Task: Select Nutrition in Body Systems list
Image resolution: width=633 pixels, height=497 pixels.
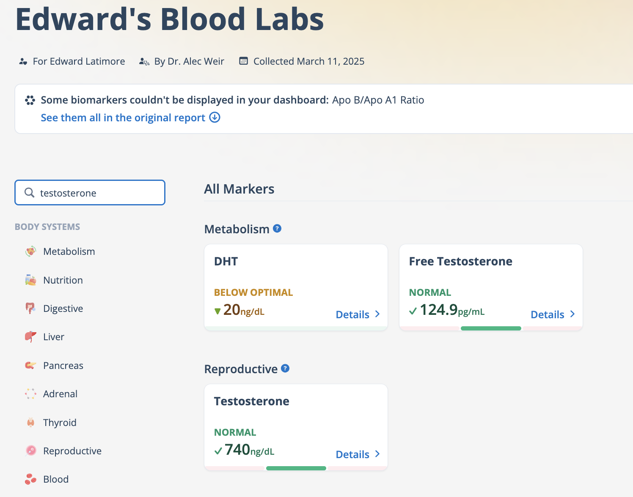Action: tap(63, 280)
